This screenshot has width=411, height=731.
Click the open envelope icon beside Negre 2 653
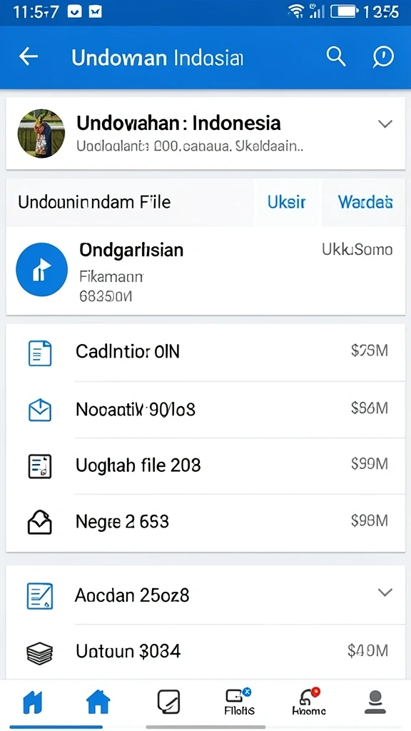pyautogui.click(x=40, y=522)
